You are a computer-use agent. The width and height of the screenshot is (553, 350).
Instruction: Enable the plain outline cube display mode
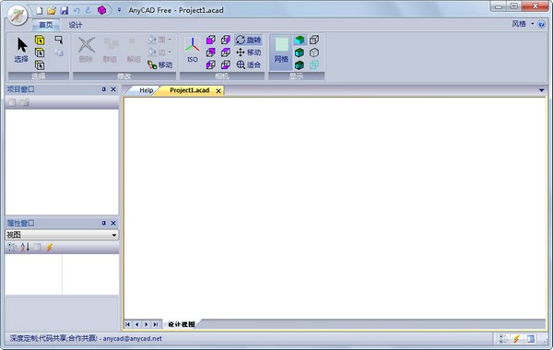(314, 52)
